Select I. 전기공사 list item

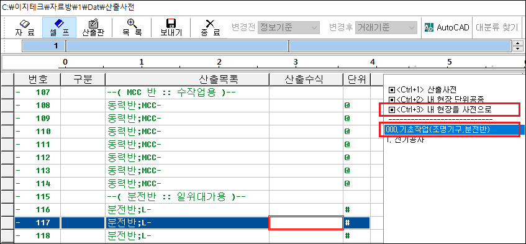pos(406,140)
